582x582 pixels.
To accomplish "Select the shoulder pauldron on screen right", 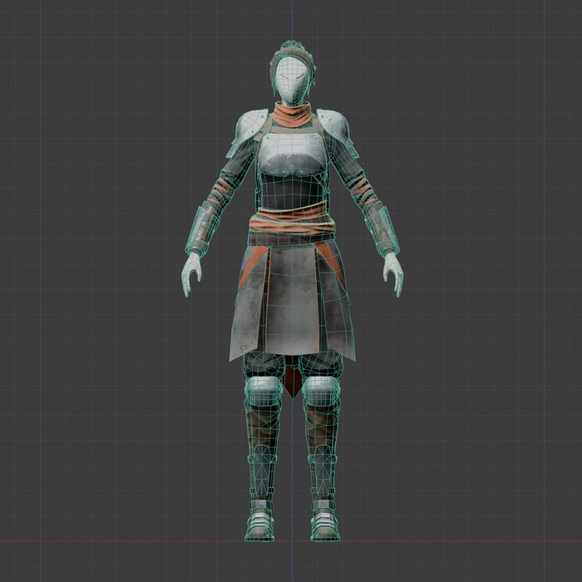I will click(335, 131).
